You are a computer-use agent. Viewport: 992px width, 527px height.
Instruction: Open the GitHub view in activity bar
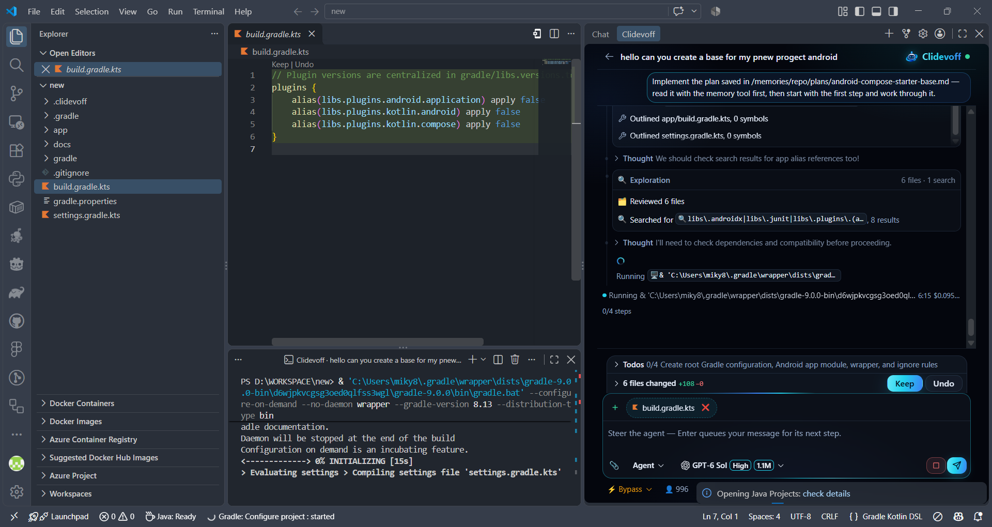point(17,321)
